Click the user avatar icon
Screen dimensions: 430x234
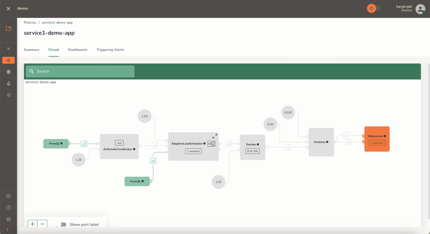pyautogui.click(x=420, y=9)
